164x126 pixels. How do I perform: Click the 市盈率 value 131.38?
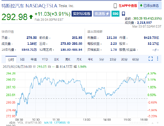(x=112, y=38)
